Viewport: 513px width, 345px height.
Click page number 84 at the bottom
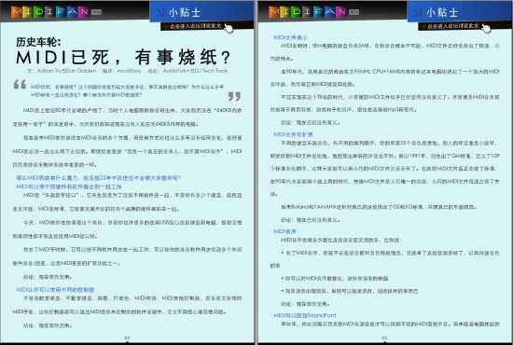[x=127, y=338]
